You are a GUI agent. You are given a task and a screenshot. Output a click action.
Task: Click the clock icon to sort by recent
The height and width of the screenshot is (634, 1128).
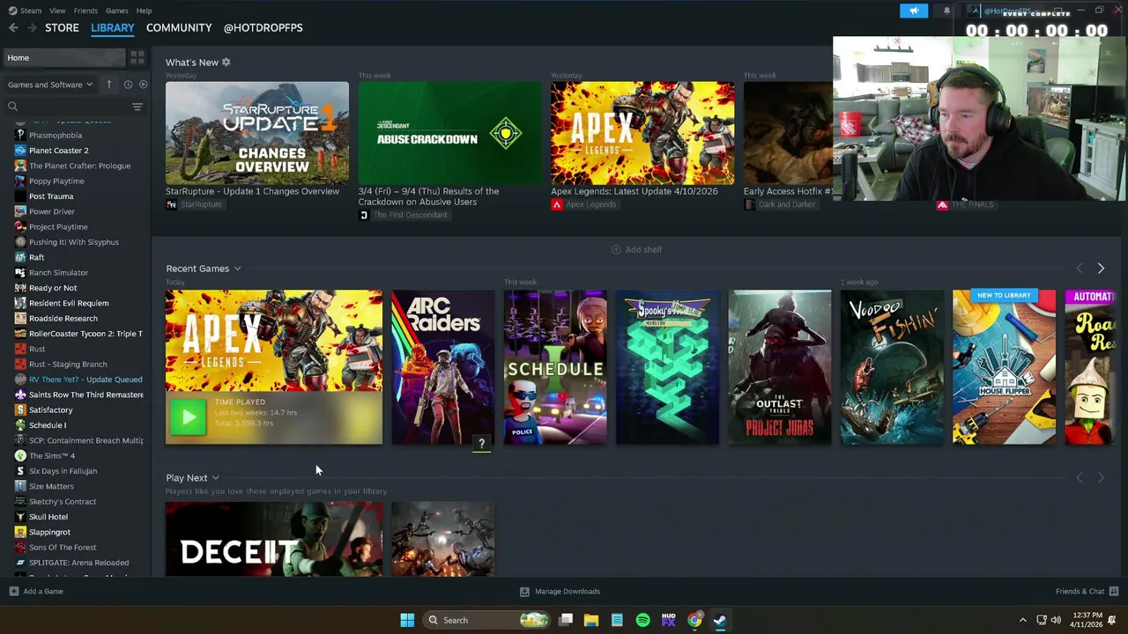pyautogui.click(x=128, y=85)
